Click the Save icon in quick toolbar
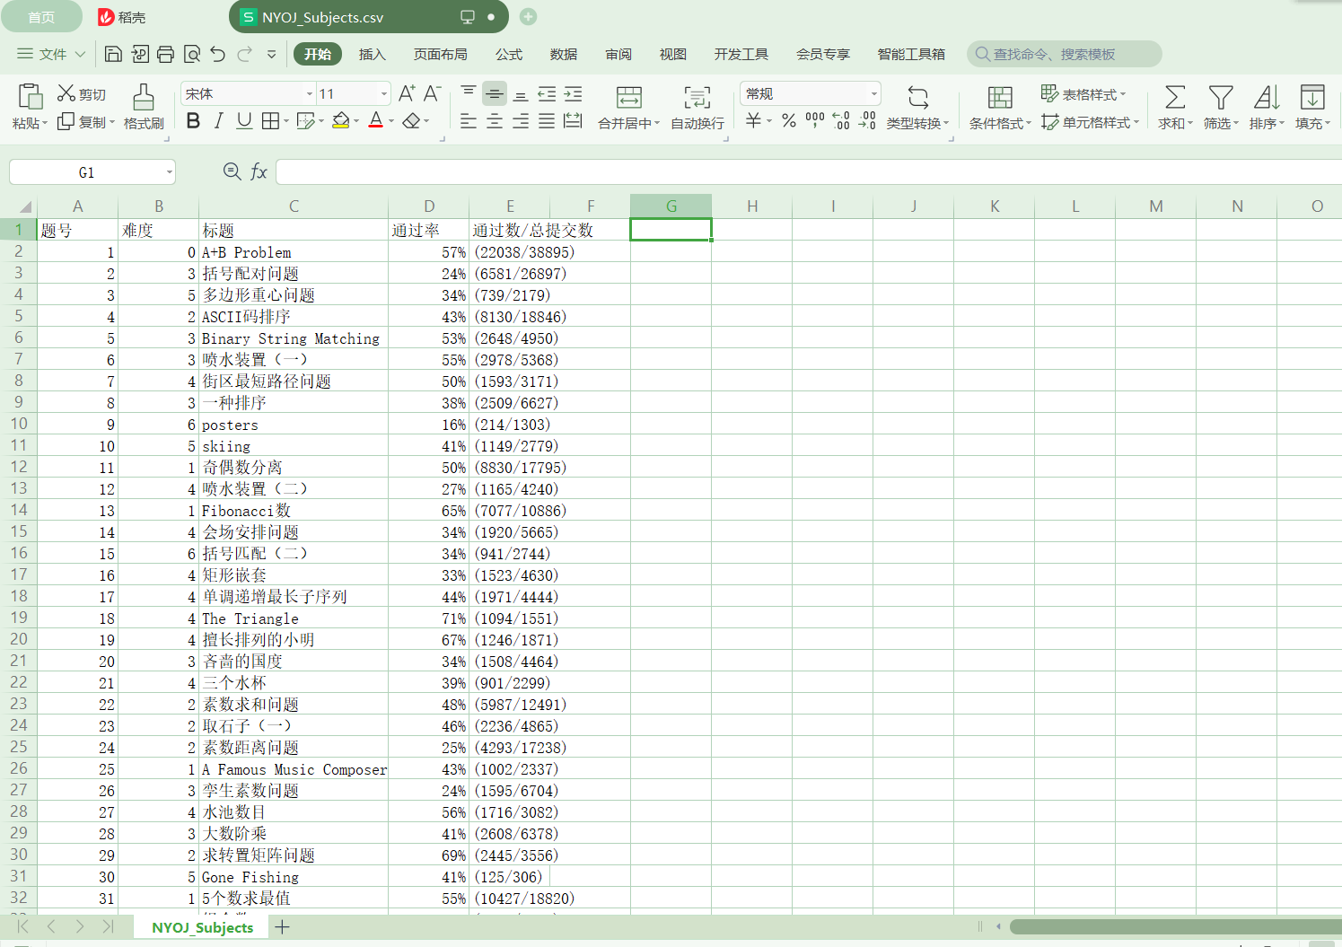1342x947 pixels. coord(113,54)
